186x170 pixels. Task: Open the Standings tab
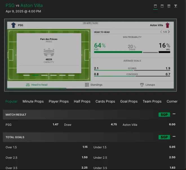pos(94,85)
